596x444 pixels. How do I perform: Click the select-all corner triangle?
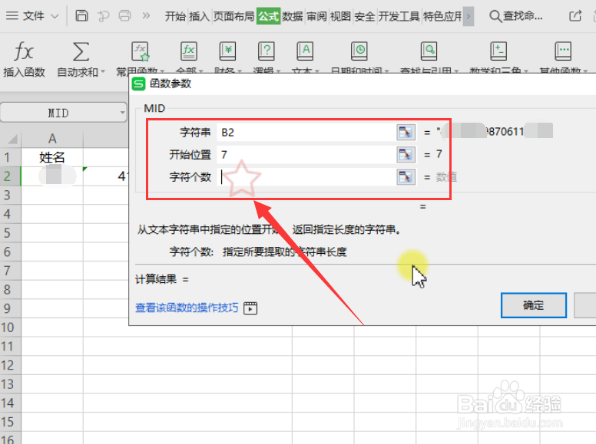point(11,139)
